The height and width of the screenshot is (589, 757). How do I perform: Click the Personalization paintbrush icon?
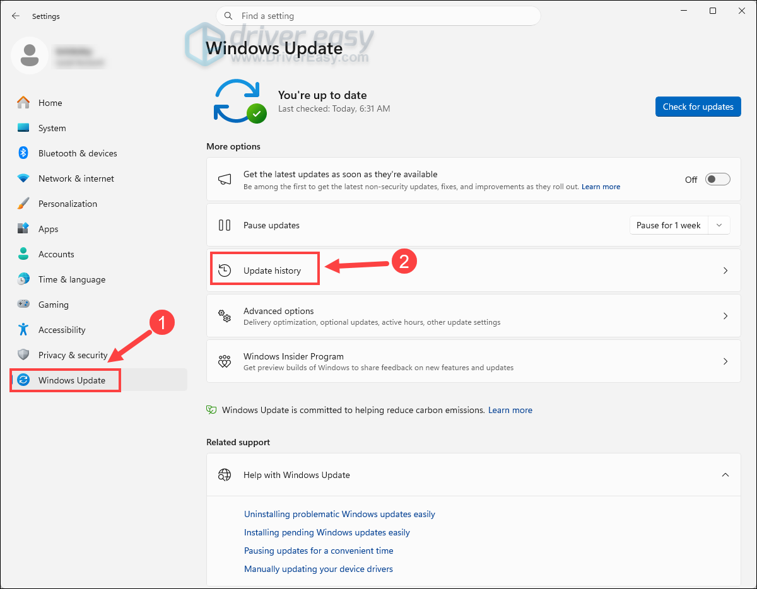coord(23,204)
